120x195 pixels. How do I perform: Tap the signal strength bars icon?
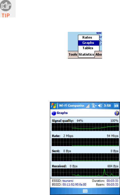tap(88, 106)
